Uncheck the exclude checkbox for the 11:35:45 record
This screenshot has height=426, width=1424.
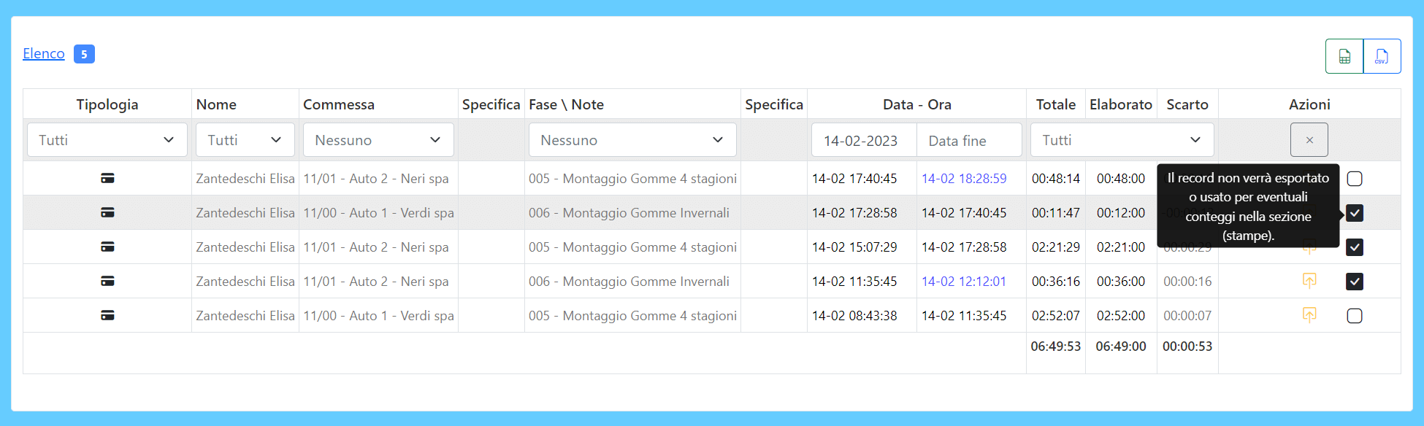[x=1355, y=282]
